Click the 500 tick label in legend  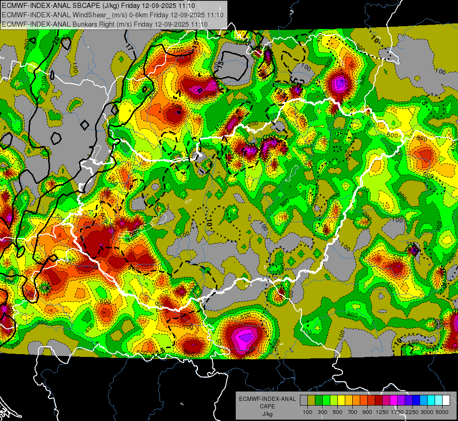click(x=337, y=412)
